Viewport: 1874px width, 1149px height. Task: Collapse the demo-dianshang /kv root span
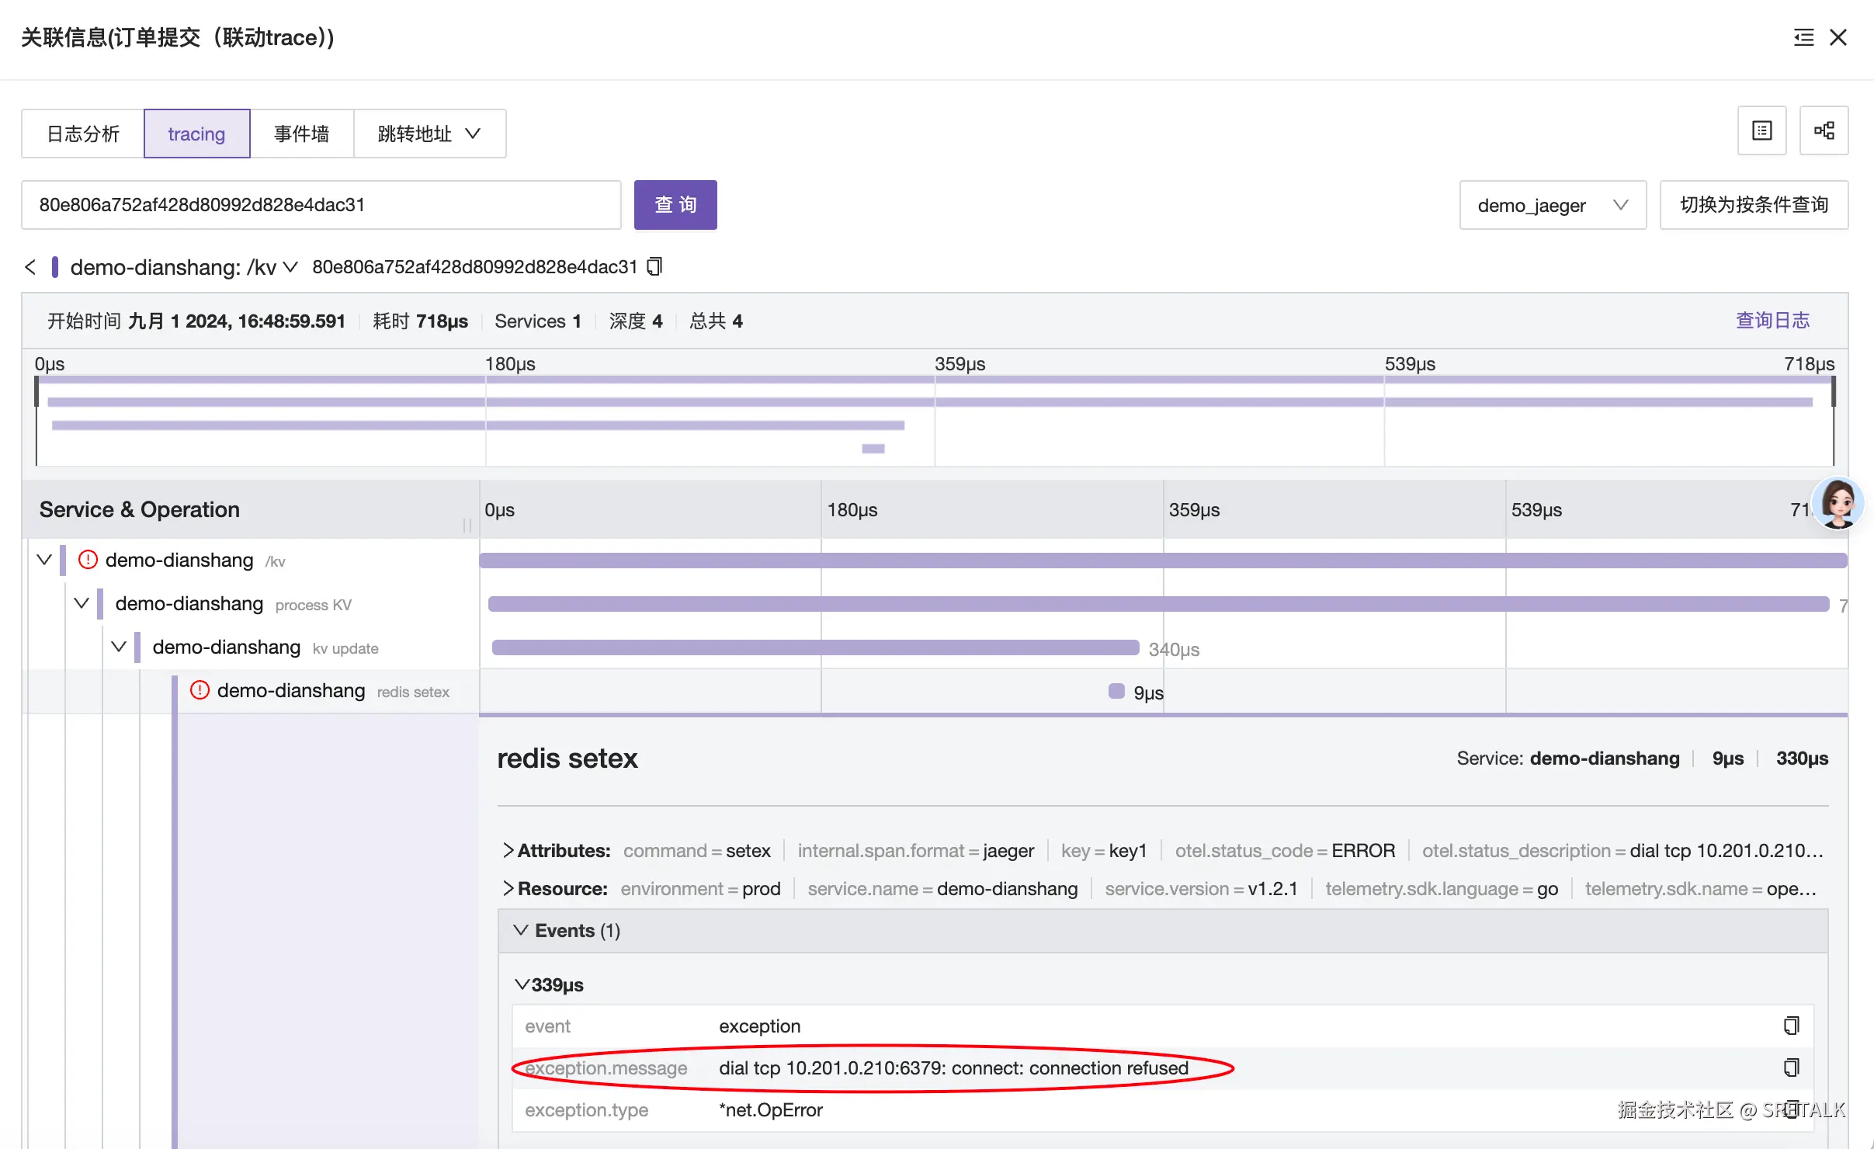pos(44,560)
